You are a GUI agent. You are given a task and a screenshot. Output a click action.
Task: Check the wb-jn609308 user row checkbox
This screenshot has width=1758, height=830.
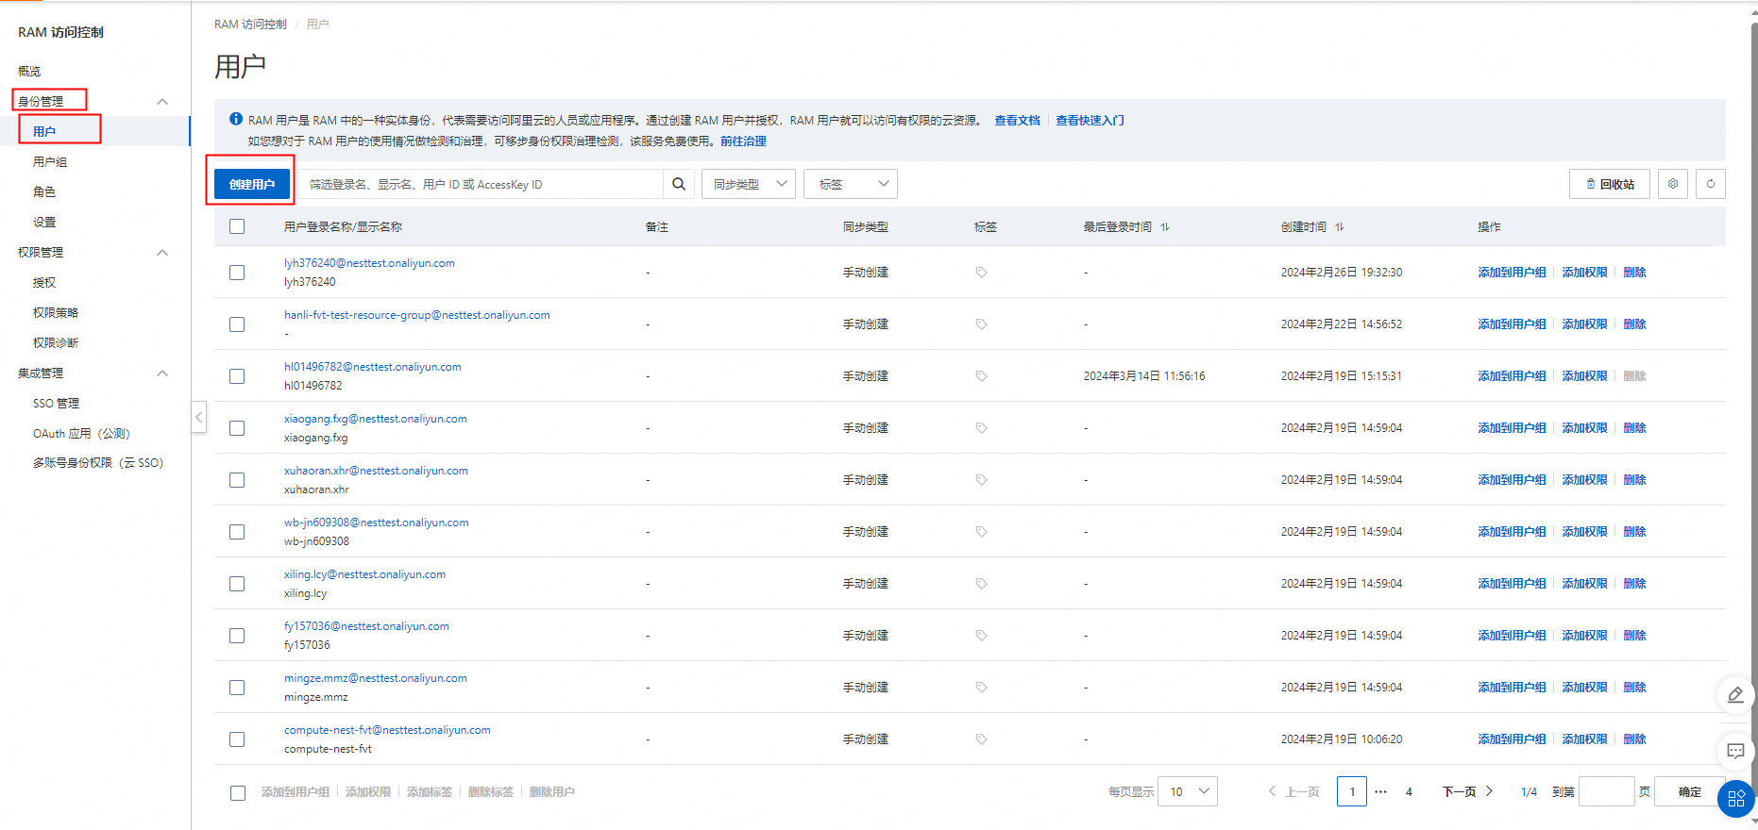point(237,532)
